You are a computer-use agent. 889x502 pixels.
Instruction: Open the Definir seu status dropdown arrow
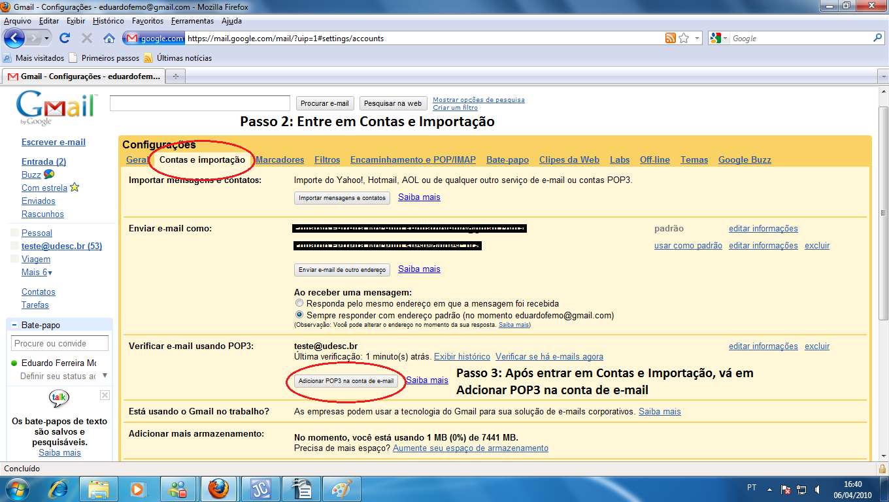tap(105, 376)
